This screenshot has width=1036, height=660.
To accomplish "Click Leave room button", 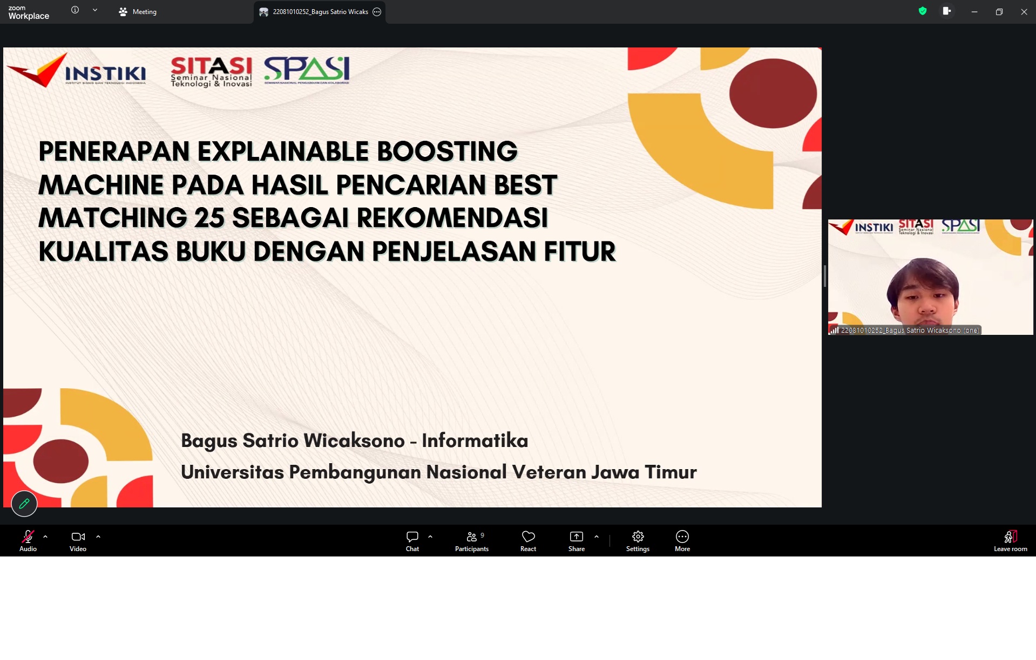I will point(1011,541).
